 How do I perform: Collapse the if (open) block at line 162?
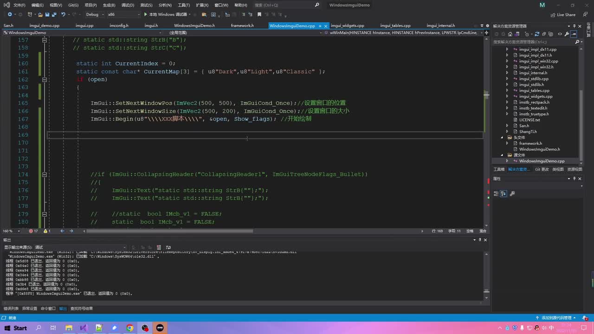tap(45, 79)
